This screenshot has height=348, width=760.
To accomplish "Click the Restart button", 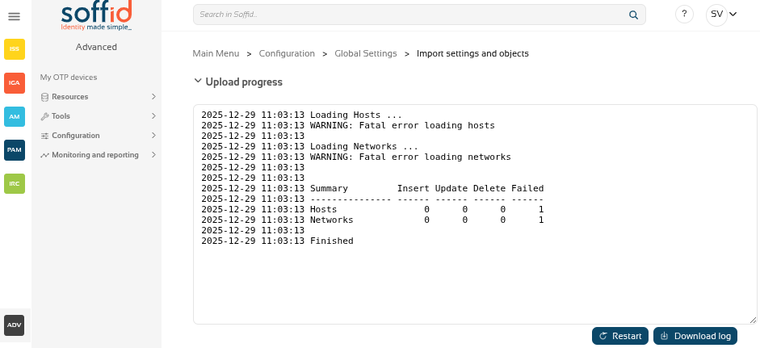I will click(x=620, y=336).
